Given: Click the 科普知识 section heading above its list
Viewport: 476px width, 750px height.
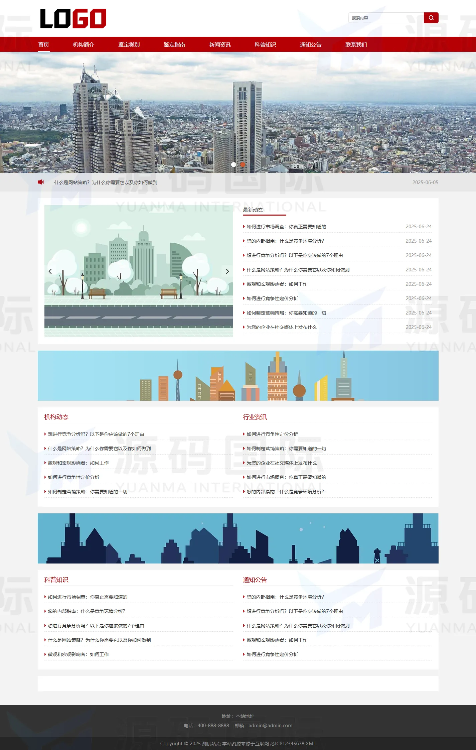Looking at the screenshot, I should [x=56, y=580].
